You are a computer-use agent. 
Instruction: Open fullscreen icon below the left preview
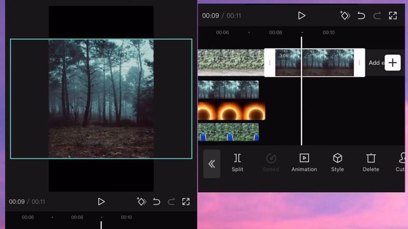pyautogui.click(x=186, y=202)
